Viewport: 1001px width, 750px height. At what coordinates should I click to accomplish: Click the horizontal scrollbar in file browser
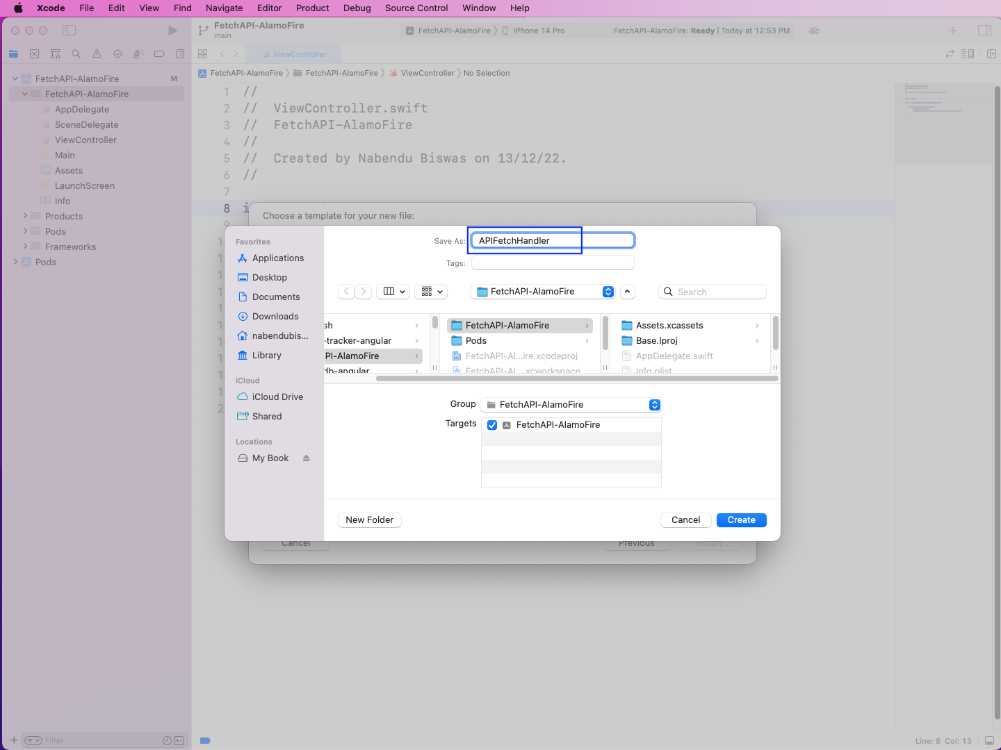click(x=577, y=378)
